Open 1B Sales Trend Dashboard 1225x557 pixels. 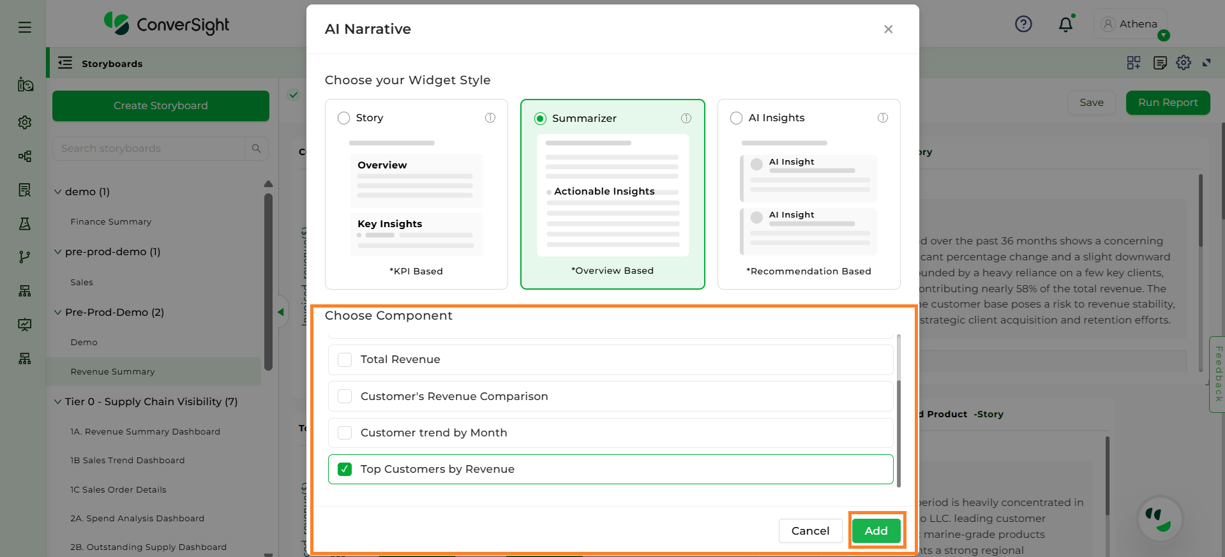tap(128, 461)
